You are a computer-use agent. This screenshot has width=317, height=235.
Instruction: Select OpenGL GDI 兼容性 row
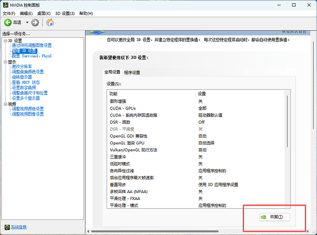(x=196, y=136)
